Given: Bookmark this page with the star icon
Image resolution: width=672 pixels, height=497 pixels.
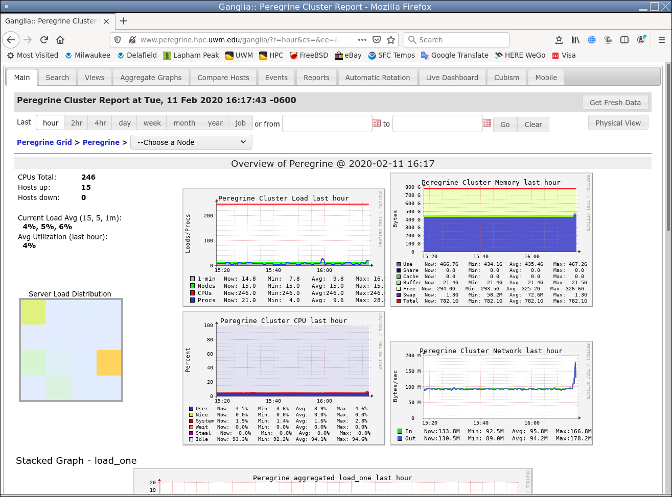Looking at the screenshot, I should tap(391, 40).
